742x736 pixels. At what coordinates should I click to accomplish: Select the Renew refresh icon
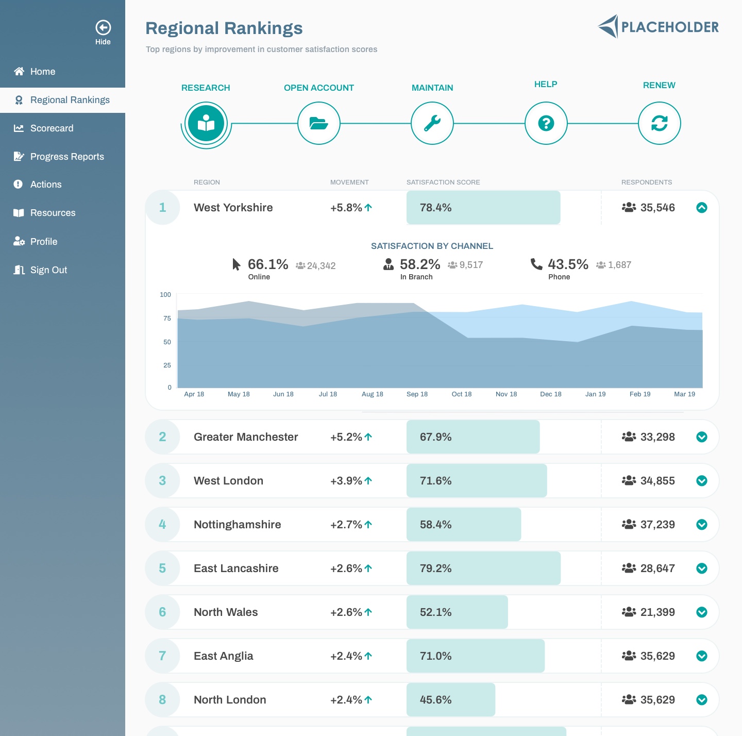click(x=659, y=123)
